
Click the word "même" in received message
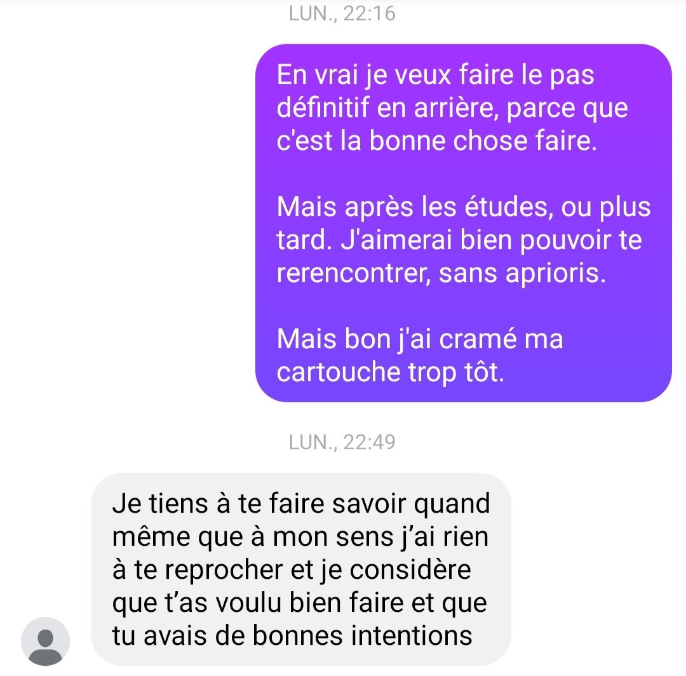coord(151,537)
